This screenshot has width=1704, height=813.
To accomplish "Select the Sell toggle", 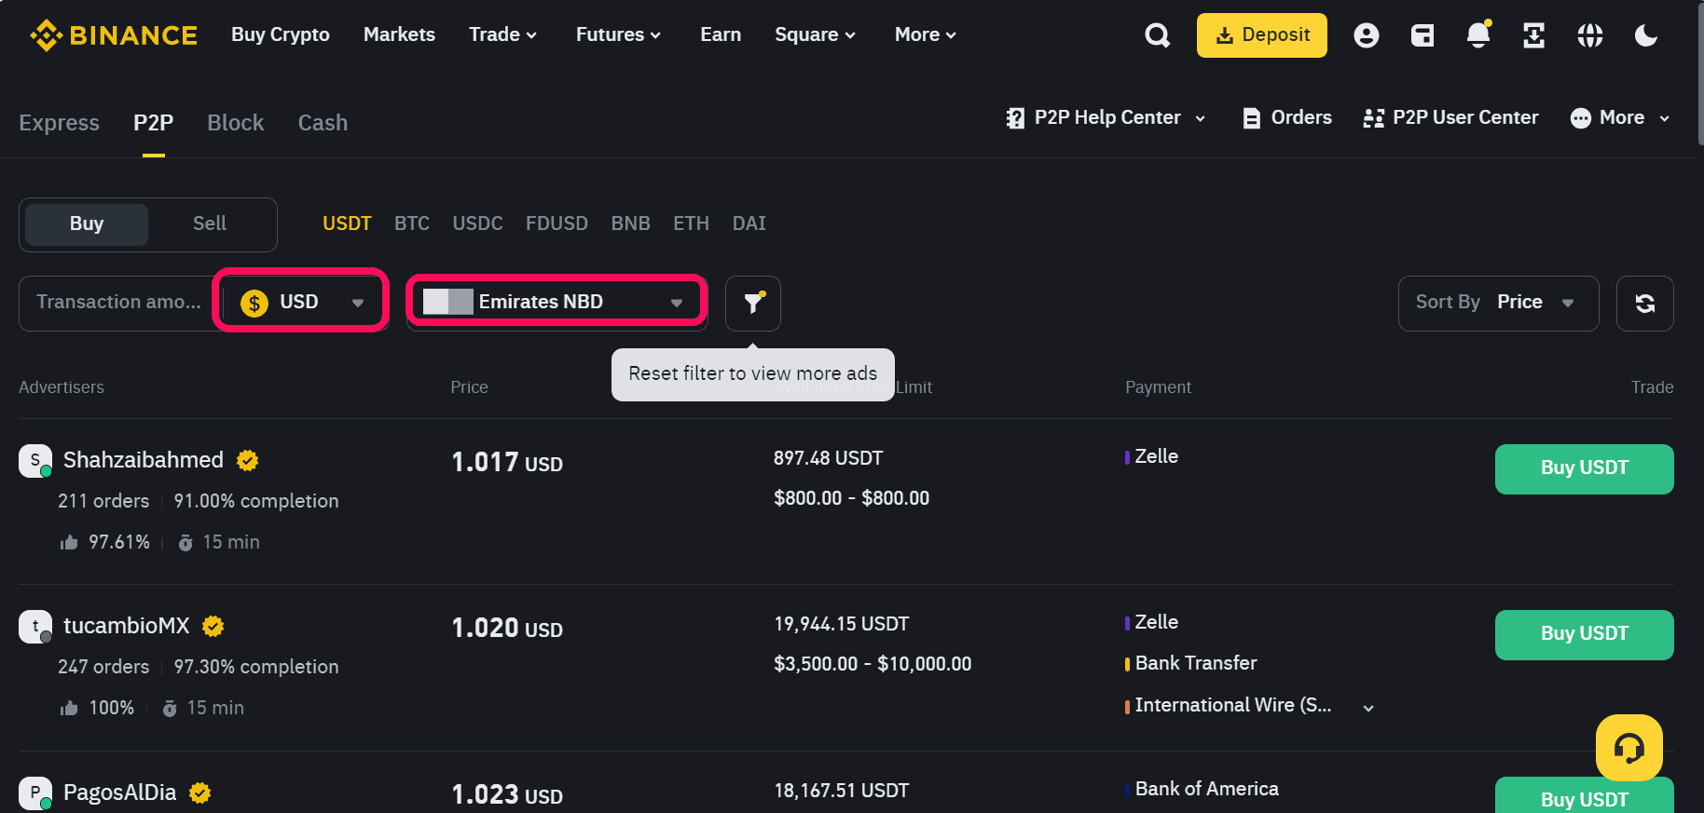I will (210, 224).
